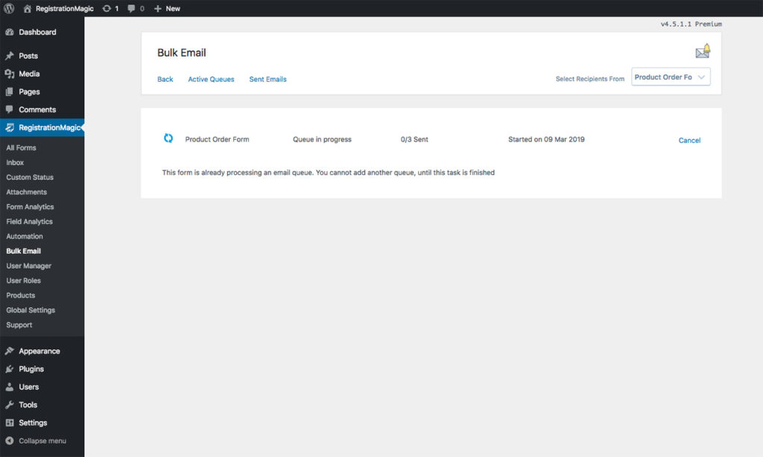View Sent Emails list

click(267, 80)
